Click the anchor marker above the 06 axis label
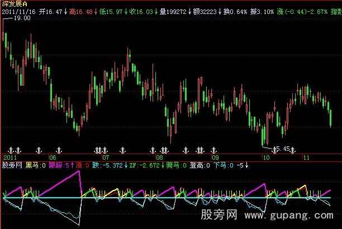Viewport: 342px width, 229px height. (x=59, y=150)
